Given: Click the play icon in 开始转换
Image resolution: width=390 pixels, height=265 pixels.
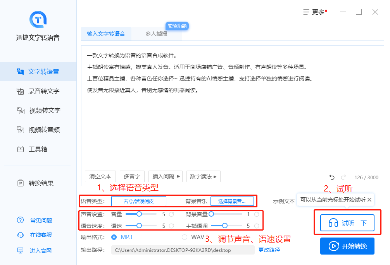Looking at the screenshot, I should point(333,246).
